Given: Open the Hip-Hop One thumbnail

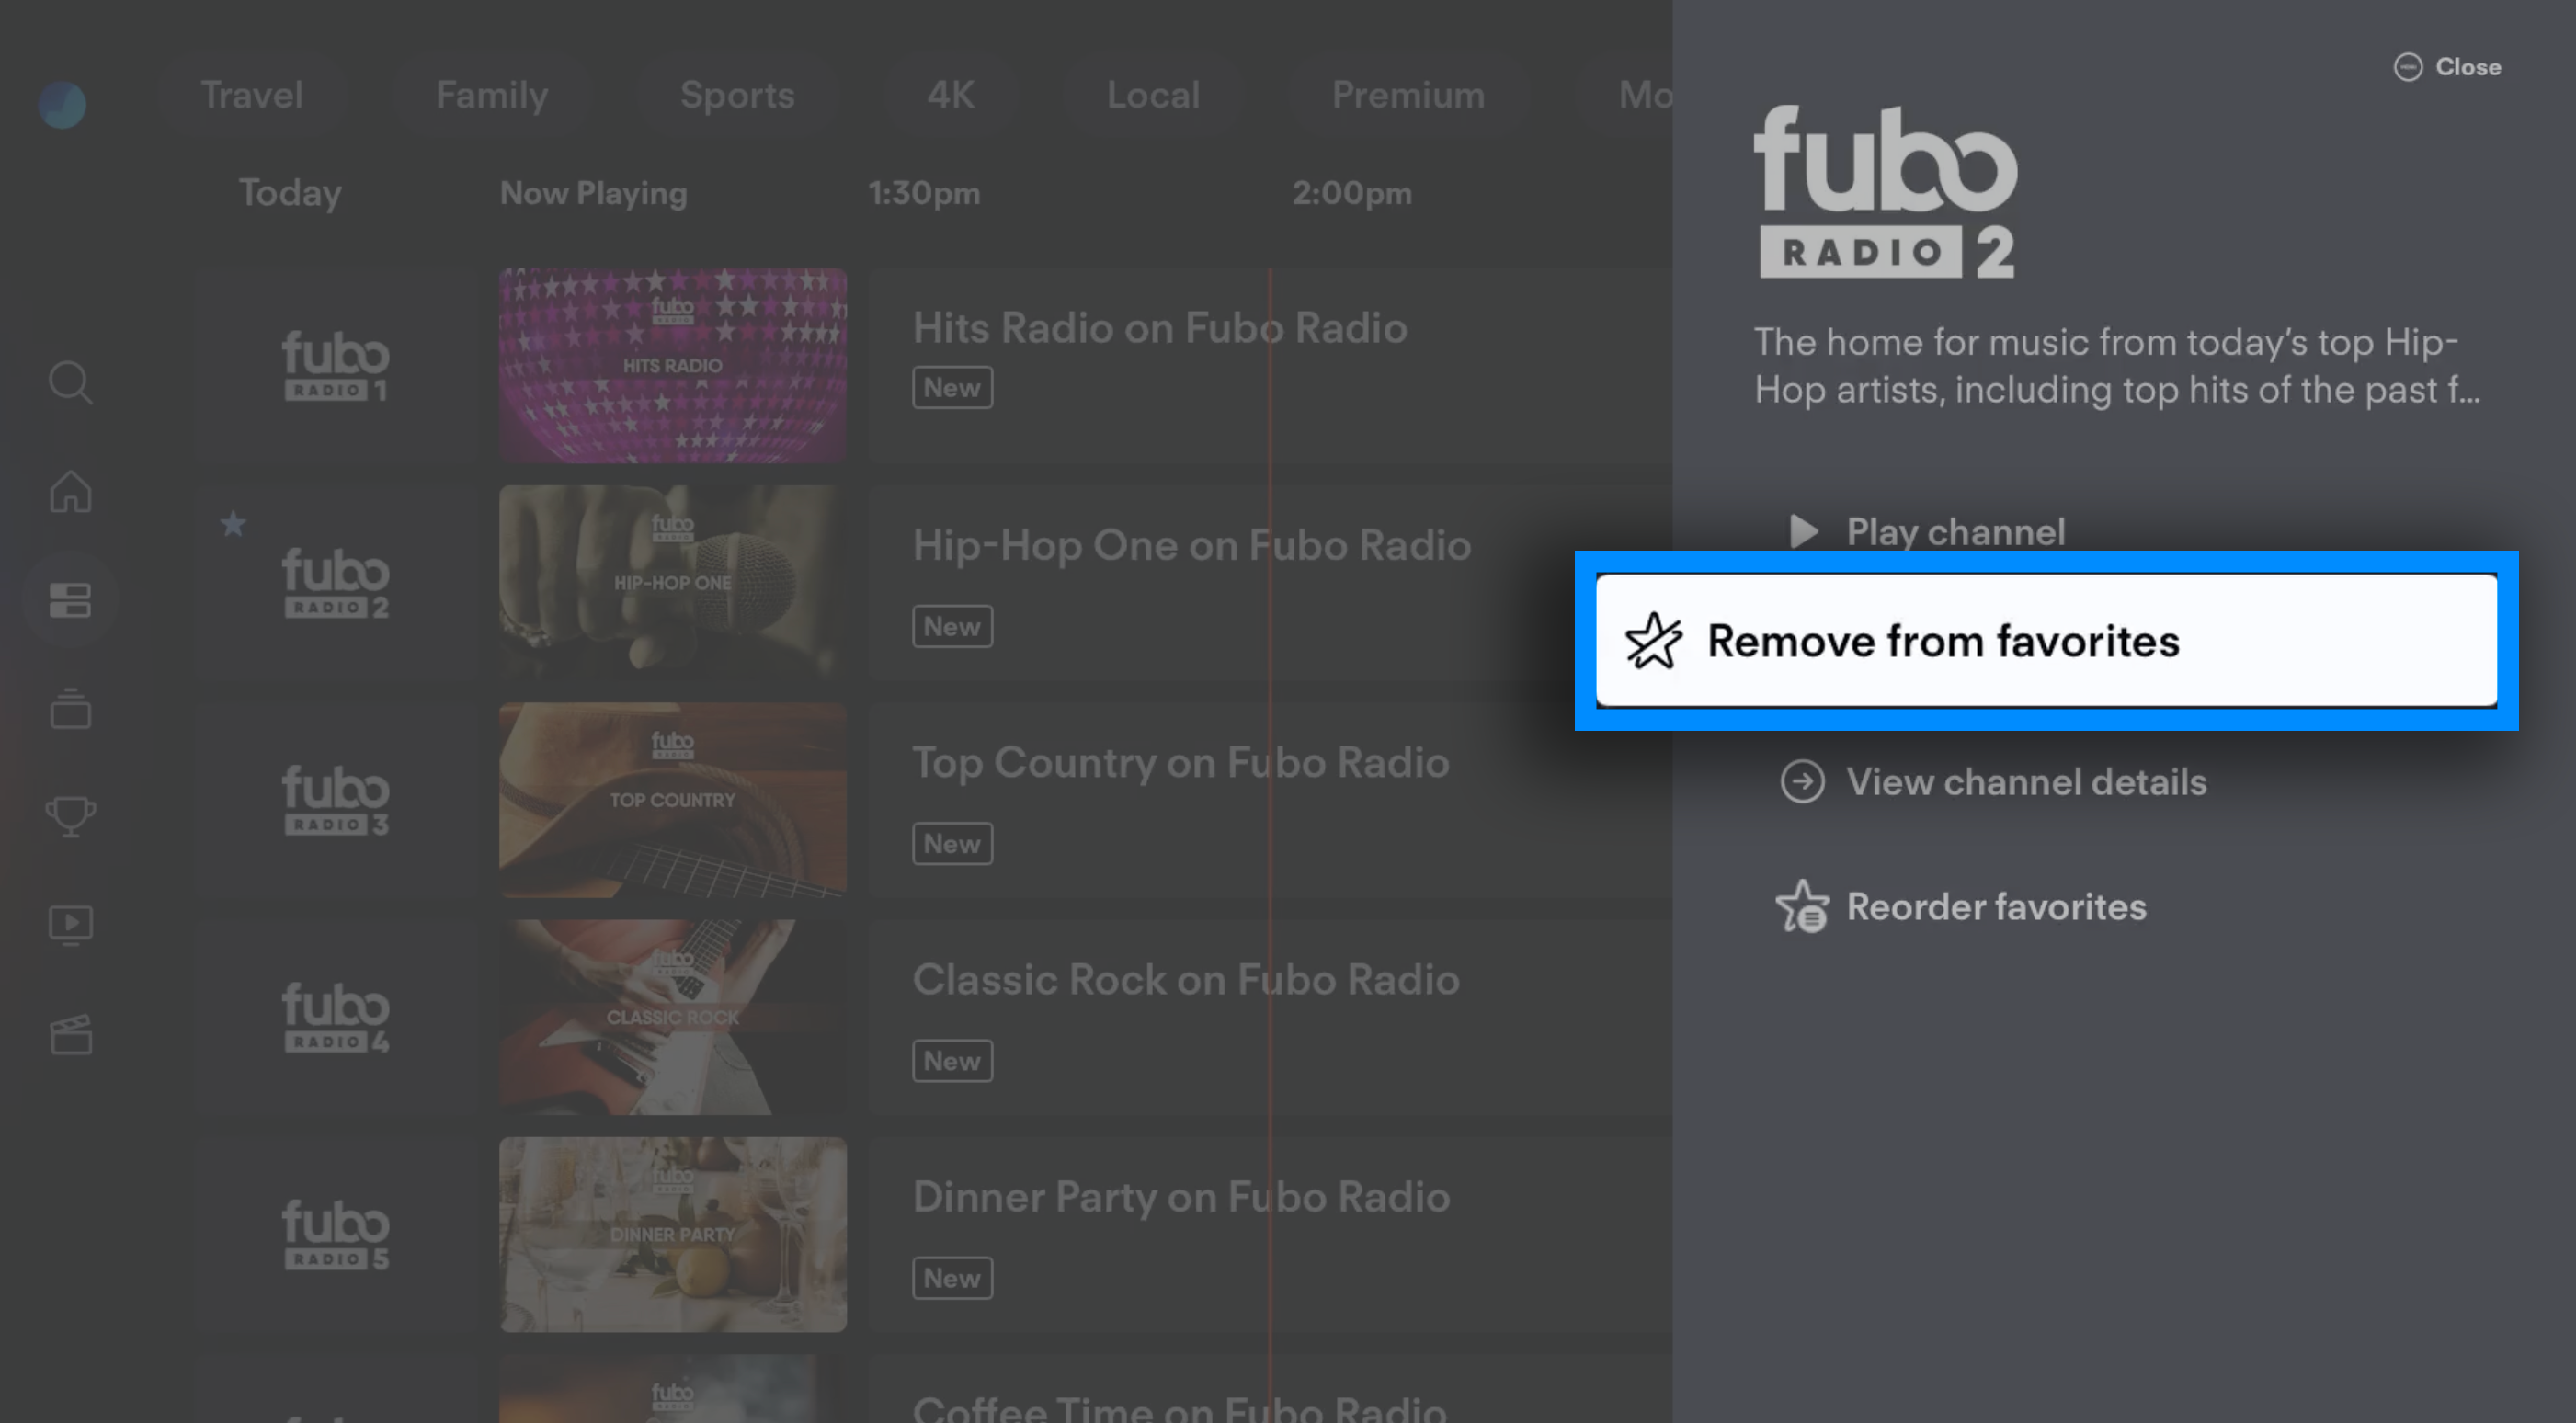Looking at the screenshot, I should click(x=673, y=583).
